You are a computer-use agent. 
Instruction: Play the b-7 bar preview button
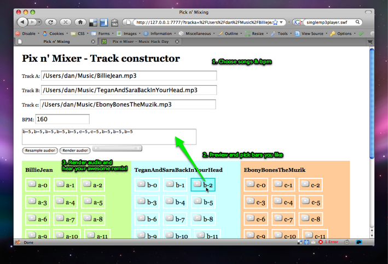click(169, 219)
